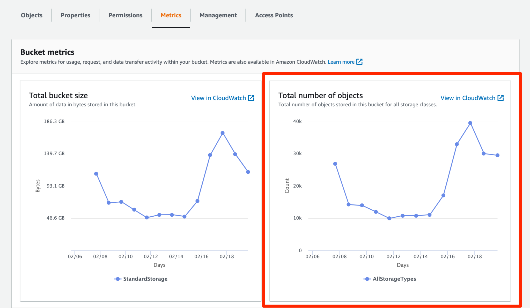Screen dimensions: 530x308
Task: Expand the Total bucket size chart panel
Action: 58,95
